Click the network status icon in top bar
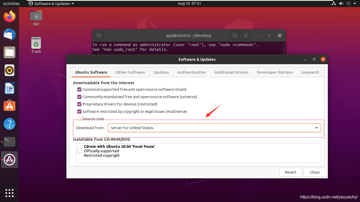 [x=334, y=3]
